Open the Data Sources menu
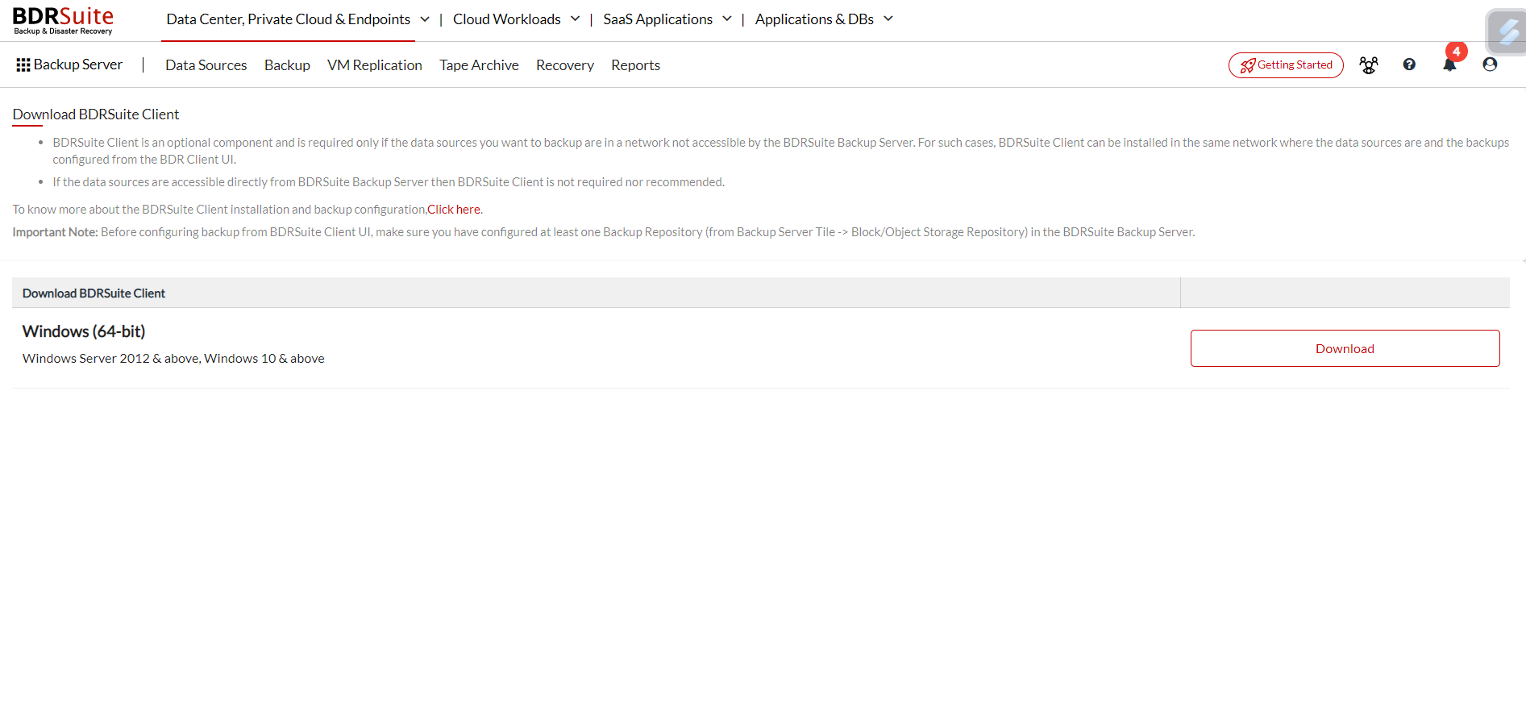This screenshot has width=1526, height=703. pos(206,65)
